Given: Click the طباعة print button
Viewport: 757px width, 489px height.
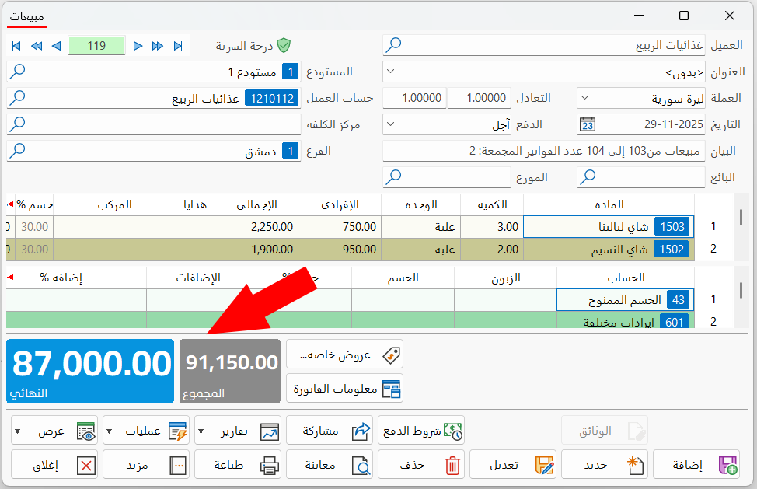Looking at the screenshot, I should click(238, 465).
